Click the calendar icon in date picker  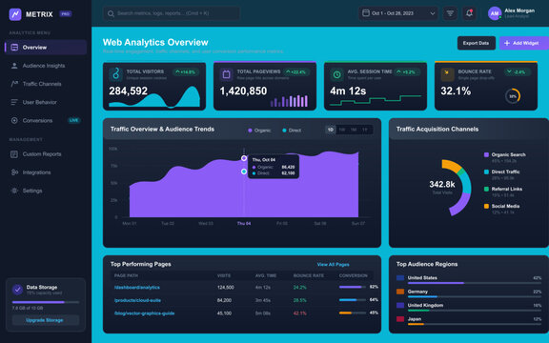pos(366,13)
